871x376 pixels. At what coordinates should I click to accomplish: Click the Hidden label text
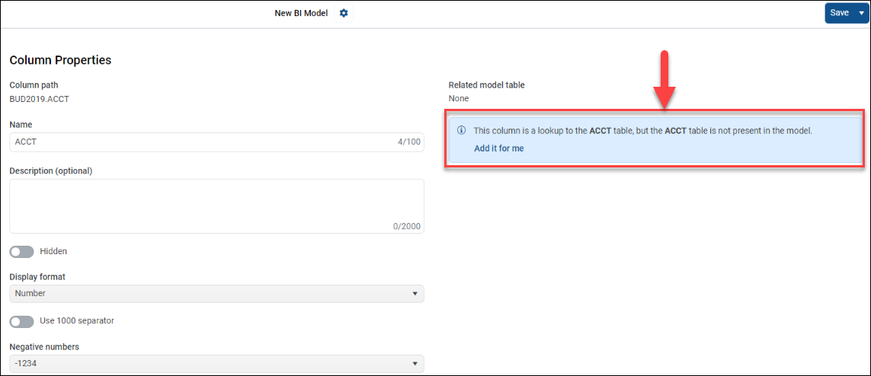point(53,251)
